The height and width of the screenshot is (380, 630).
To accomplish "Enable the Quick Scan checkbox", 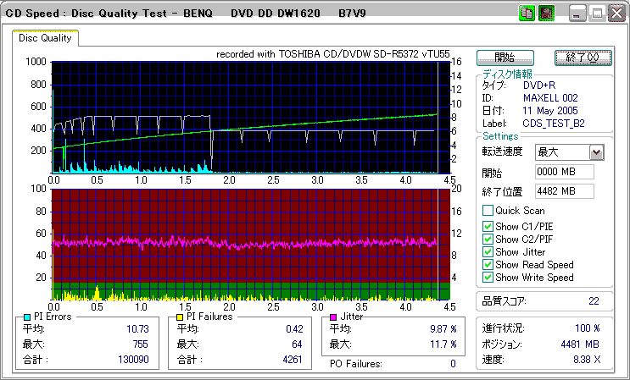I will pyautogui.click(x=488, y=211).
